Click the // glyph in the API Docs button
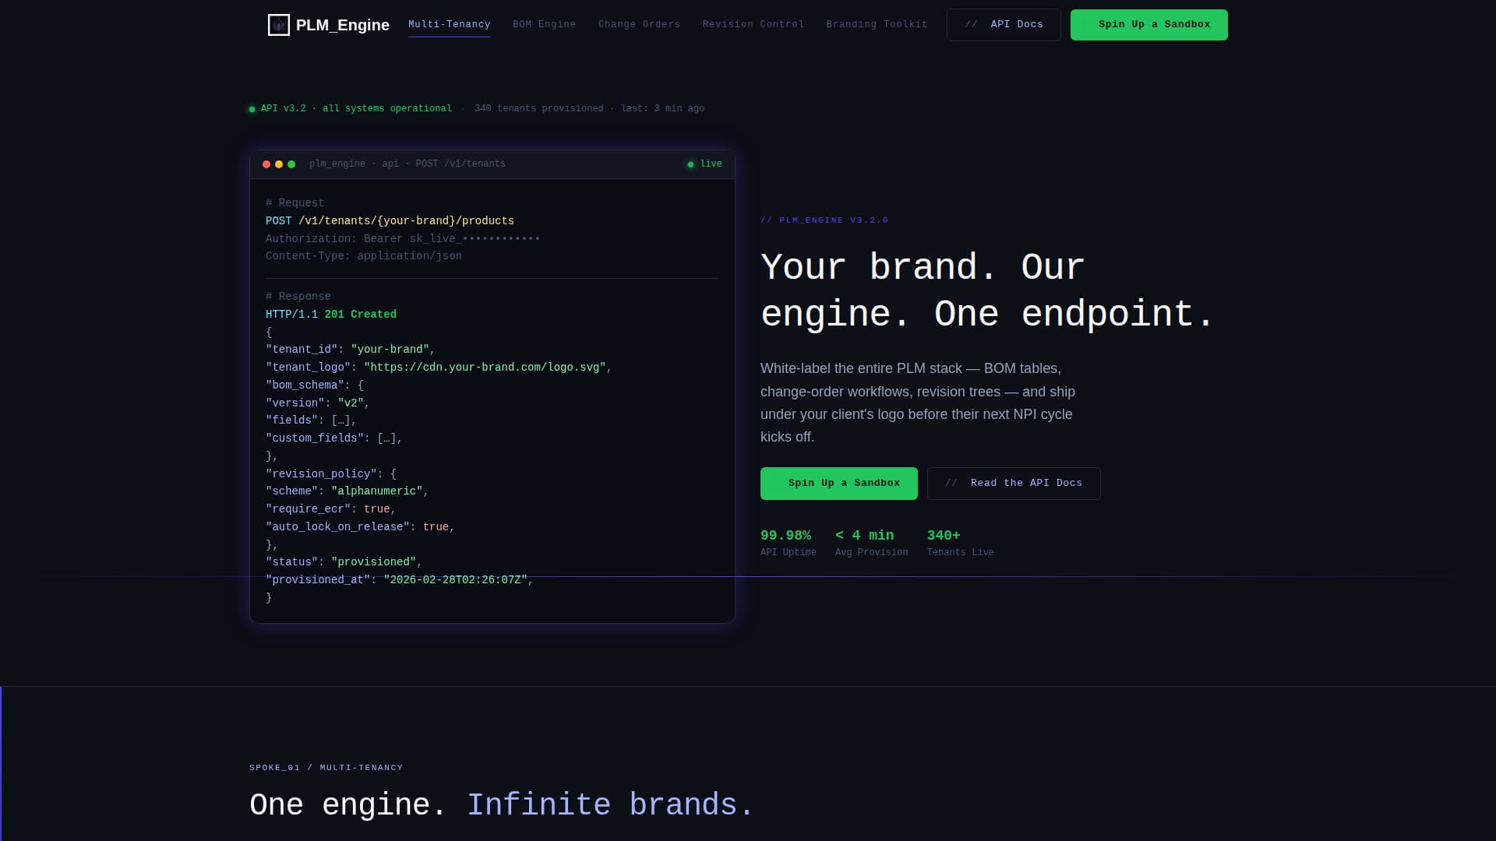This screenshot has height=841, width=1496. 971,24
